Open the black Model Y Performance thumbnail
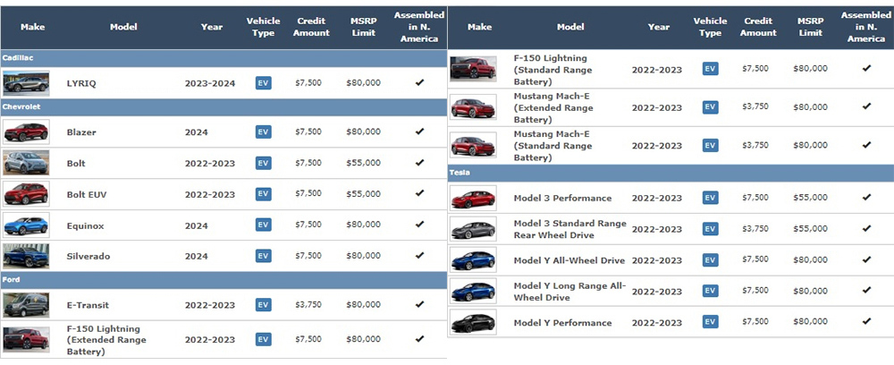Viewport: 894px width, 365px height. point(473,322)
